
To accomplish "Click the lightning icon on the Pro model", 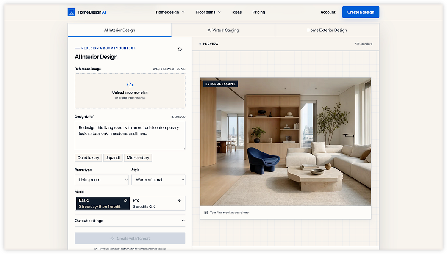I will [180, 200].
